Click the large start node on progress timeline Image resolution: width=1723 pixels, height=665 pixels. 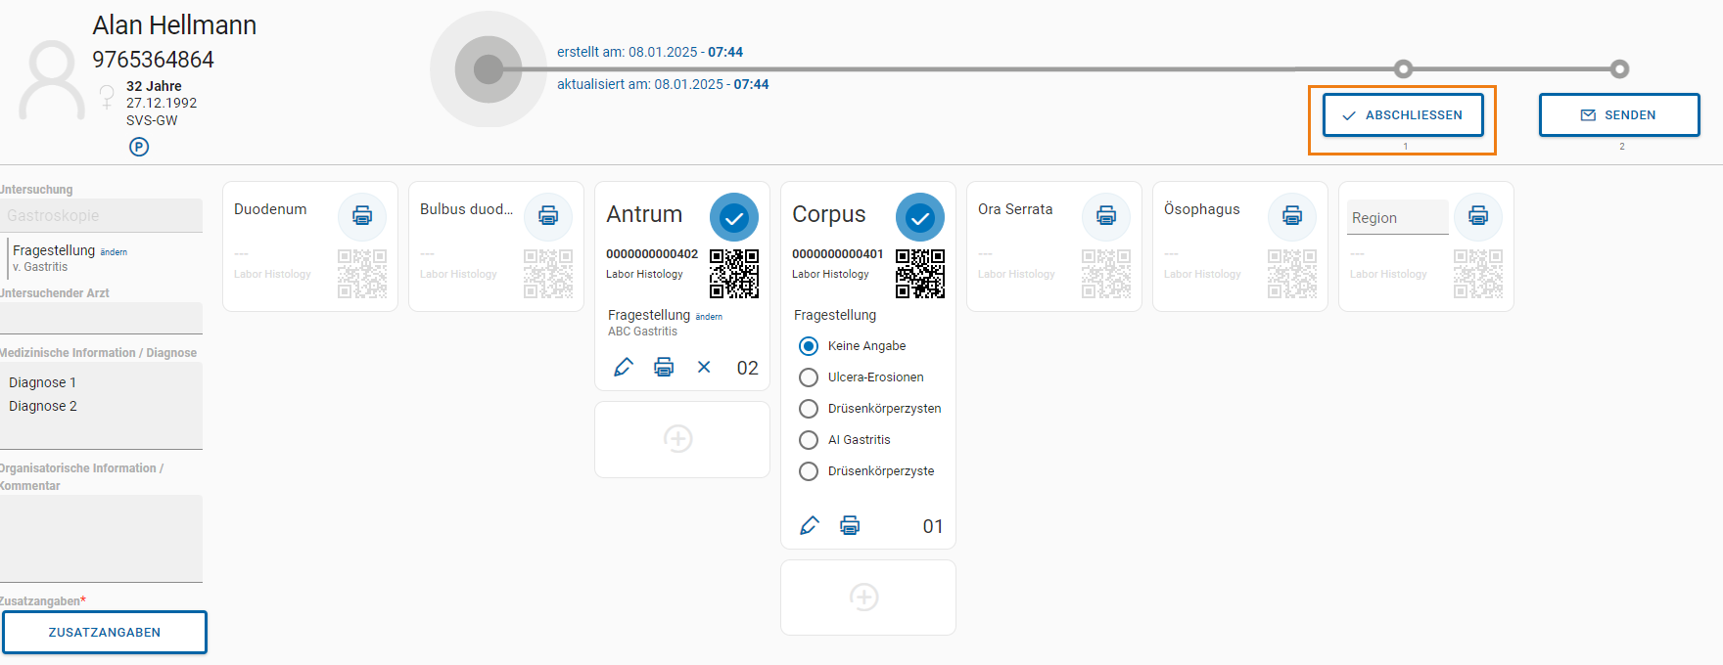[489, 69]
